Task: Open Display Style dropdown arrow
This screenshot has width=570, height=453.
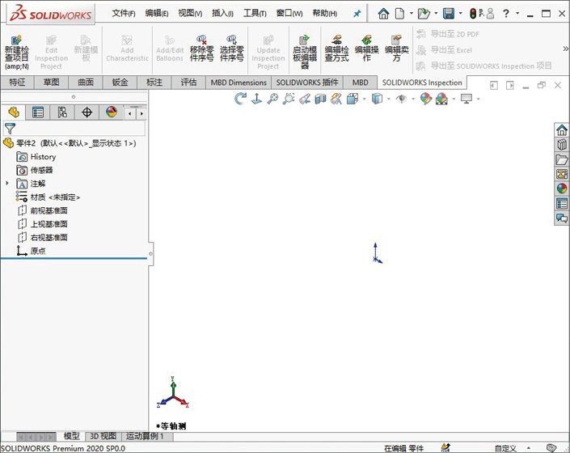Action: coord(389,99)
